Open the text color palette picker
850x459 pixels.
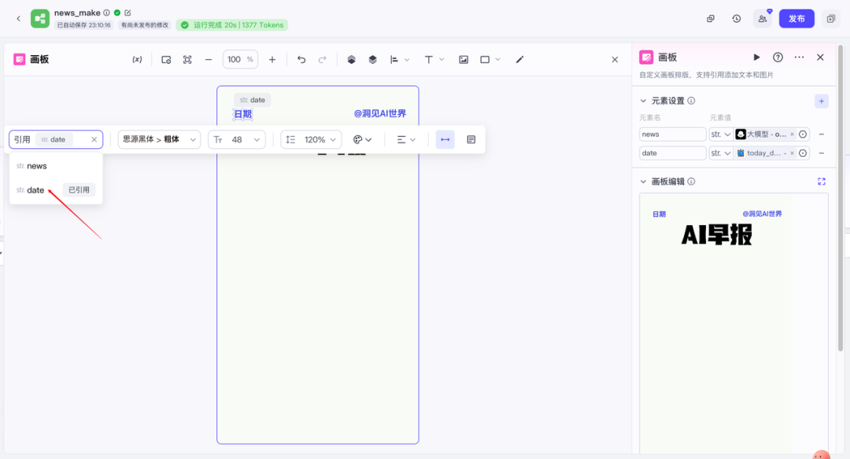pyautogui.click(x=362, y=139)
